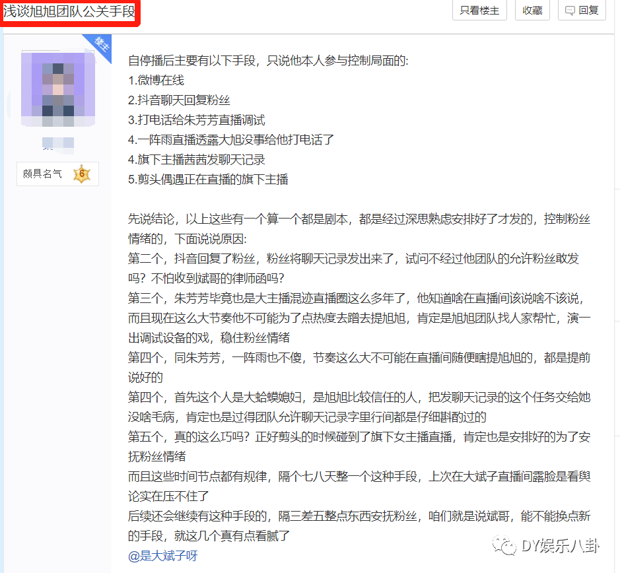Click the line 3.打电话给朱芳芳直播调试
This screenshot has width=620, height=573.
tap(197, 120)
